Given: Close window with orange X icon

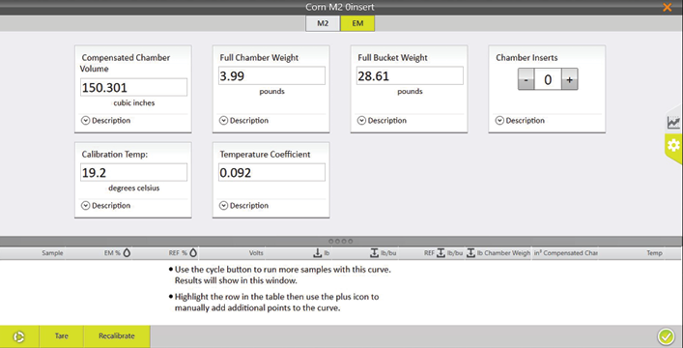Looking at the screenshot, I should 667,7.
